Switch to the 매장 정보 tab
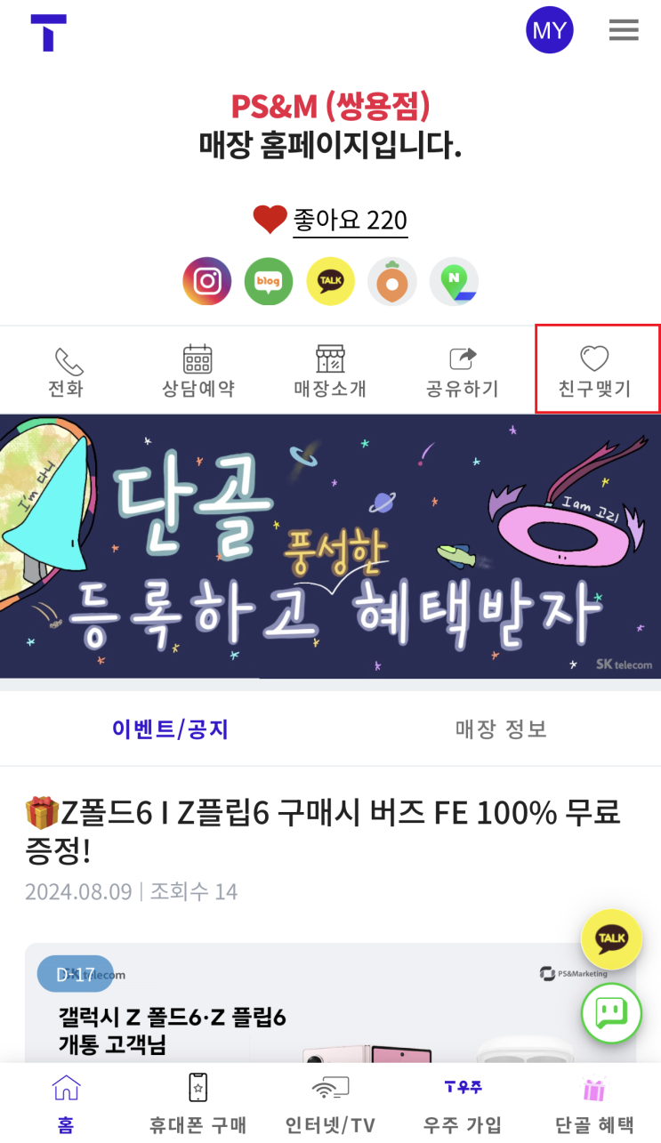This screenshot has height=1143, width=661. click(502, 729)
